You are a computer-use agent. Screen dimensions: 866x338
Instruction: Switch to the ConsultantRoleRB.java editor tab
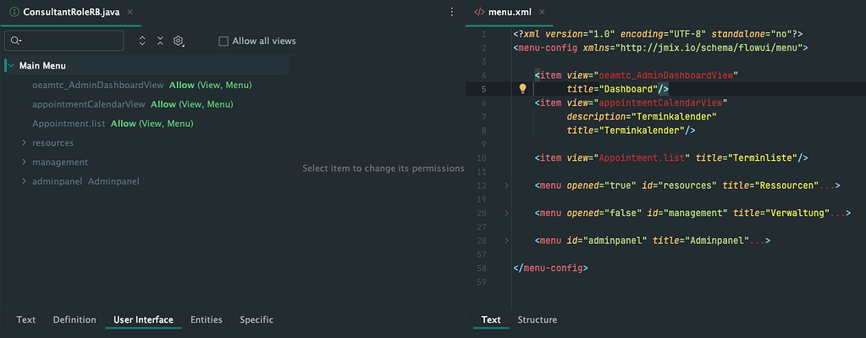(71, 12)
